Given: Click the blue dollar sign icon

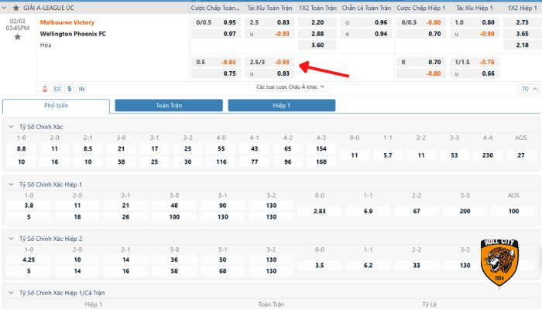Looking at the screenshot, I should 69,88.
